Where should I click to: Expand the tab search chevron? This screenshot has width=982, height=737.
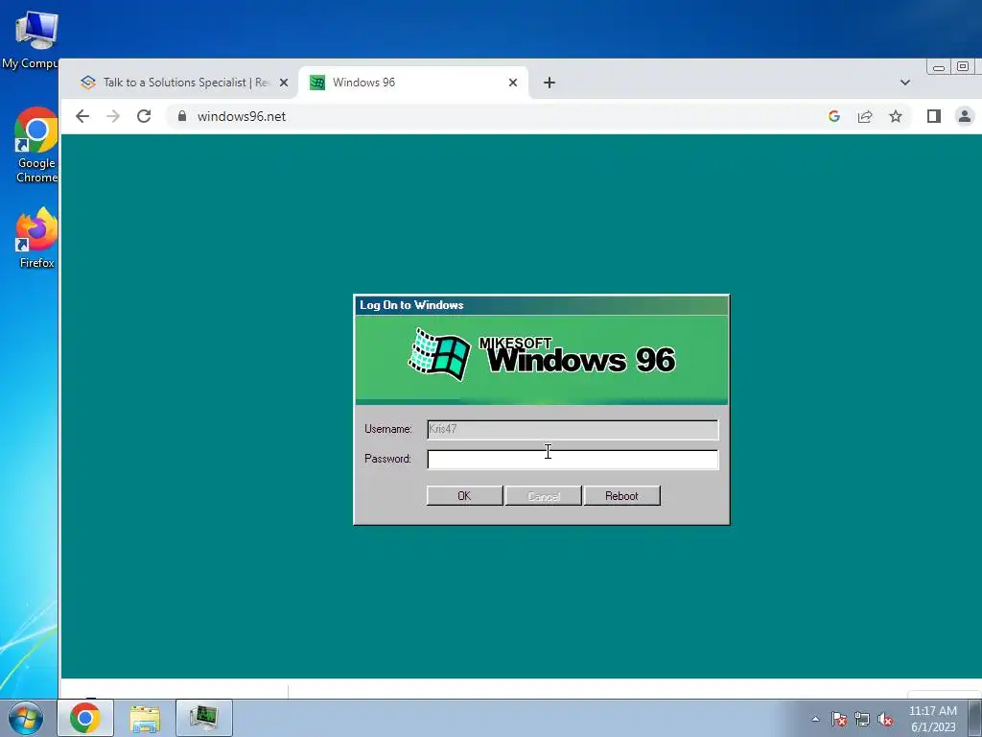click(905, 83)
